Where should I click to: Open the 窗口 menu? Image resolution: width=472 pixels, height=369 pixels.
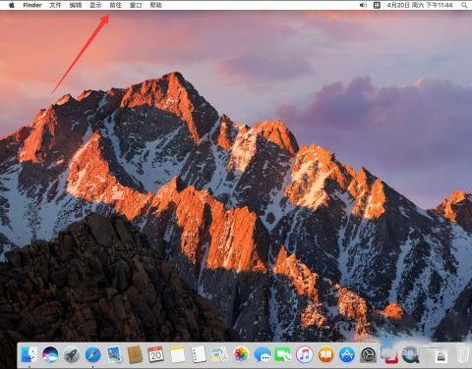(136, 5)
